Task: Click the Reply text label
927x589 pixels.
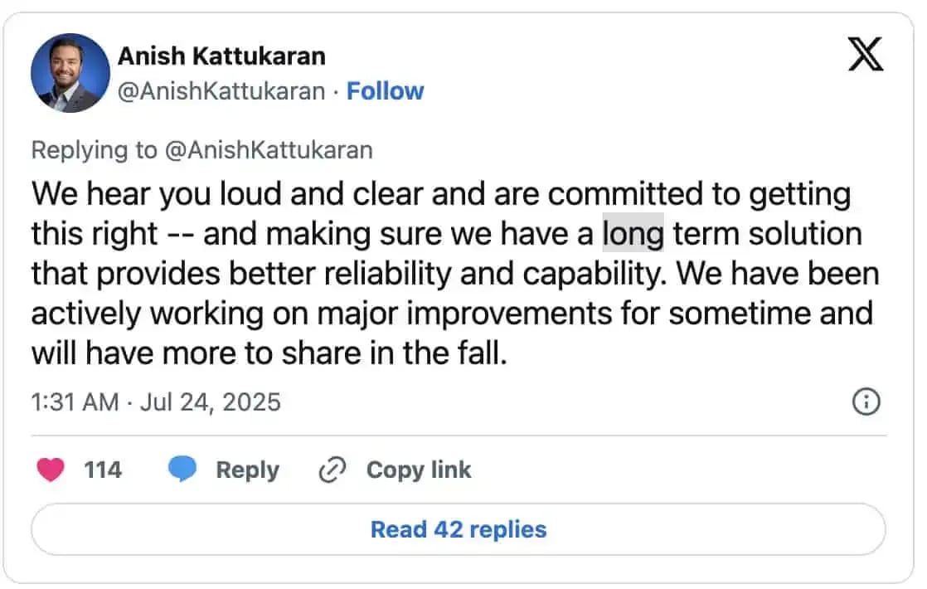Action: click(x=248, y=470)
